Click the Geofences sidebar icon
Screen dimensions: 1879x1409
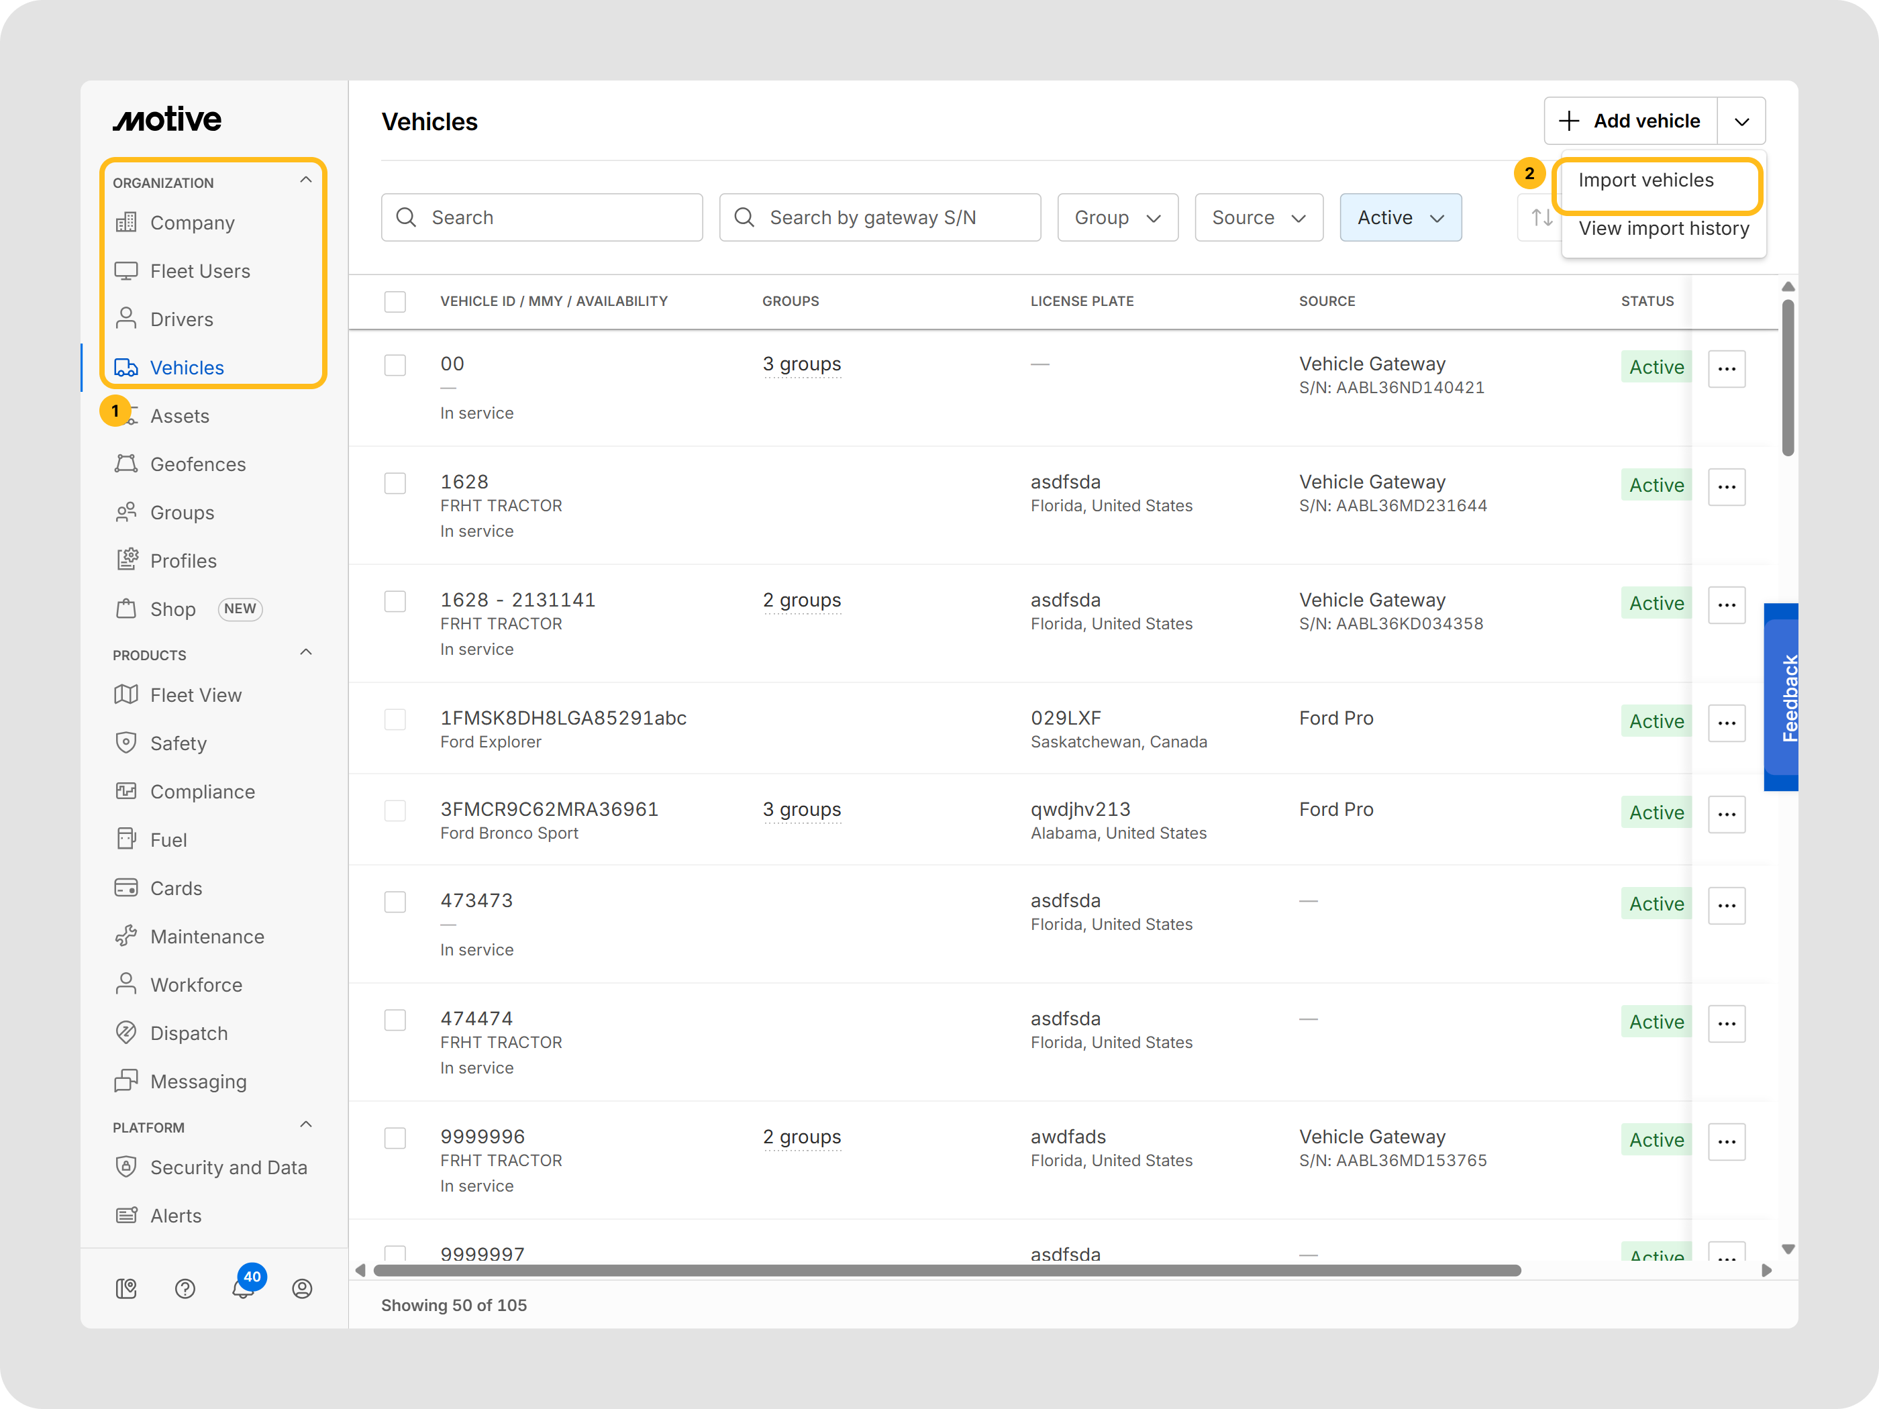point(125,464)
